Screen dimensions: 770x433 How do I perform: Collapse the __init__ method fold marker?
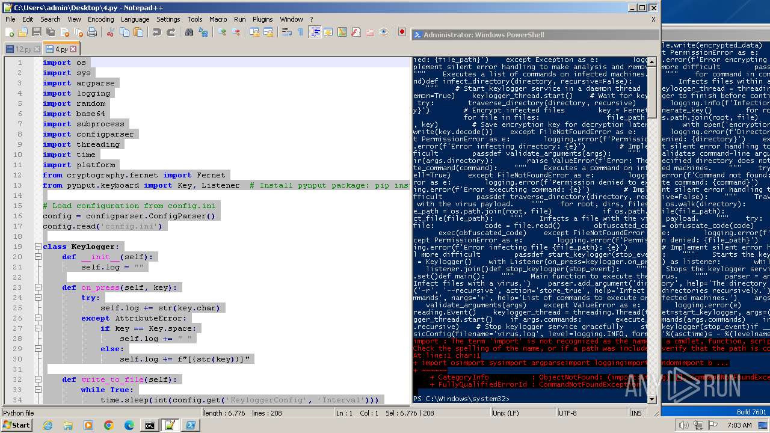pos(37,257)
